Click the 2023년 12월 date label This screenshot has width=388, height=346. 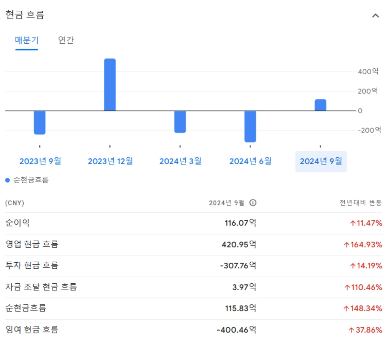click(110, 161)
